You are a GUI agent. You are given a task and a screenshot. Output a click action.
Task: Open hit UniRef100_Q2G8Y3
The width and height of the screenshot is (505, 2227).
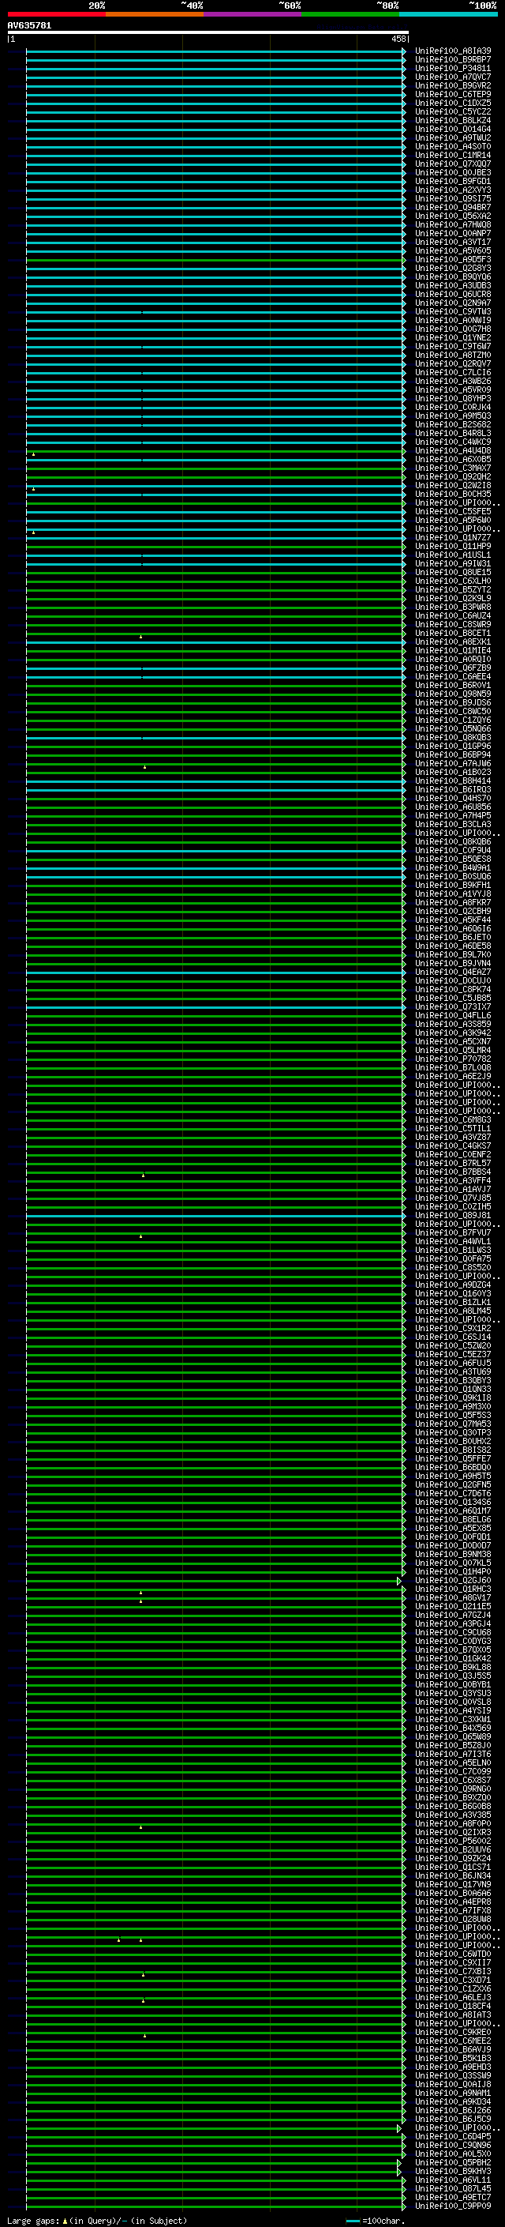[x=452, y=268]
